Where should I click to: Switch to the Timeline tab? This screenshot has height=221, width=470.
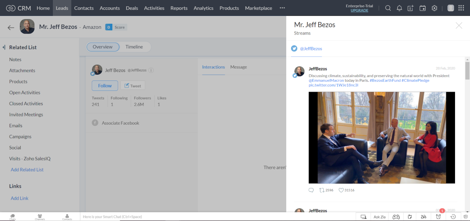(134, 47)
